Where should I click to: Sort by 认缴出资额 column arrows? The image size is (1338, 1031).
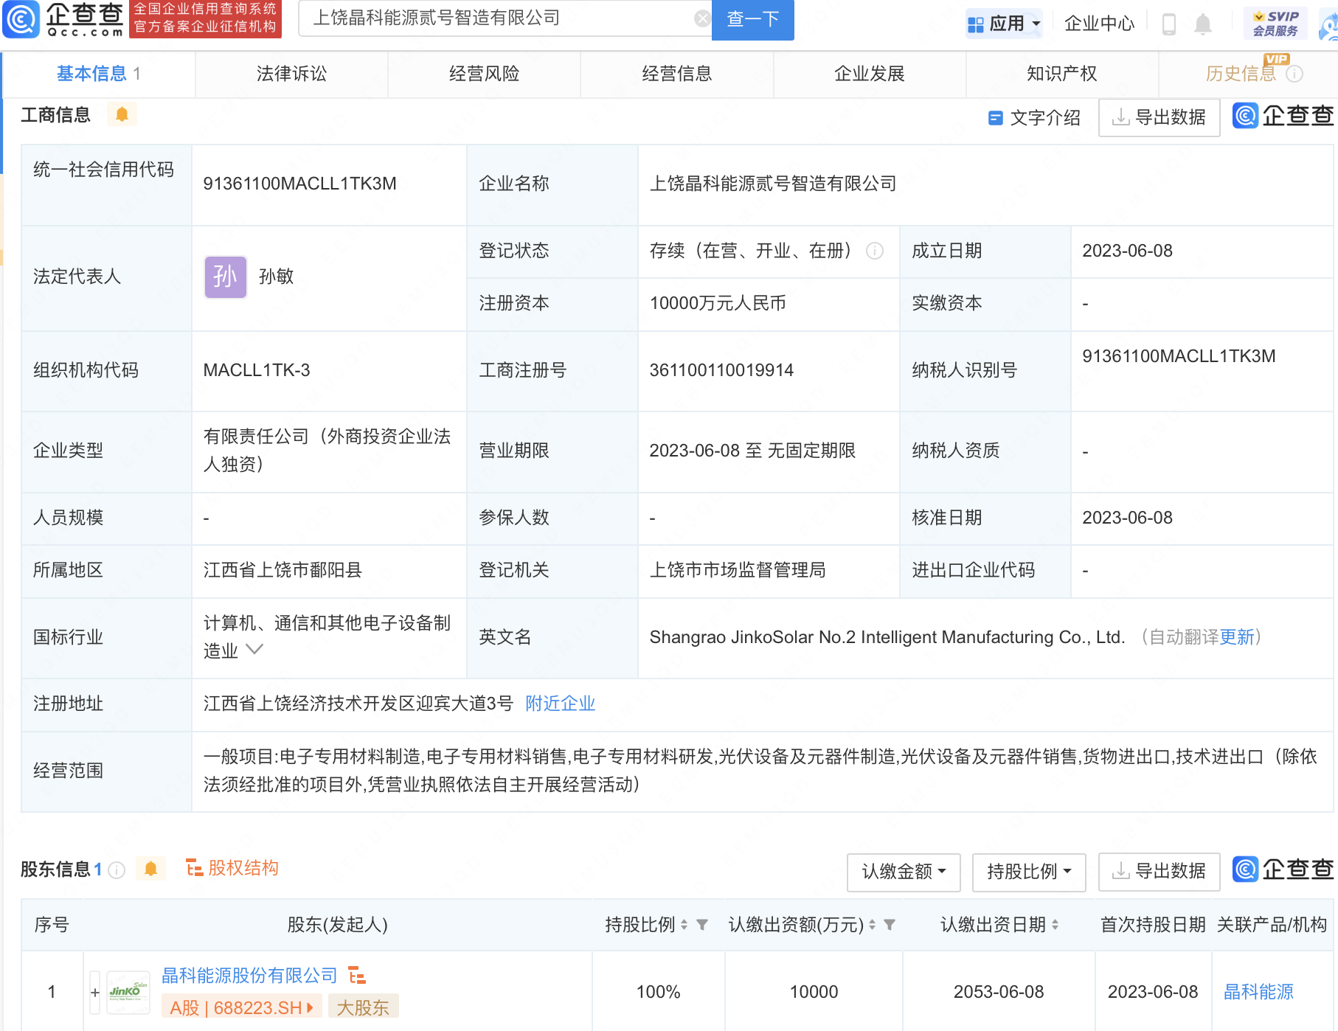(872, 925)
